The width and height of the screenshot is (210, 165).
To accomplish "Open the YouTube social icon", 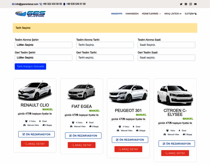I will tap(195, 4).
